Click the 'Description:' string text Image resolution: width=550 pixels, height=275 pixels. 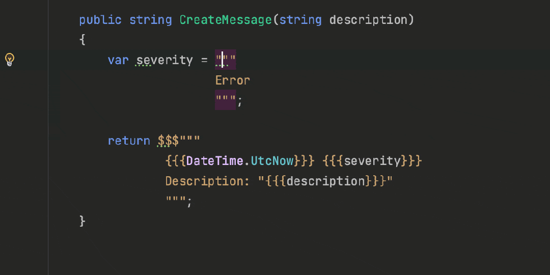click(x=208, y=181)
